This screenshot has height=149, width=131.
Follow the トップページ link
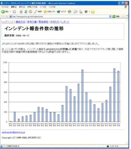[7, 22]
